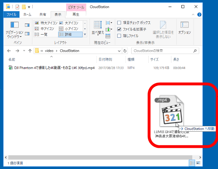Click the search magnifier icon
The height and width of the screenshot is (169, 218).
click(195, 51)
